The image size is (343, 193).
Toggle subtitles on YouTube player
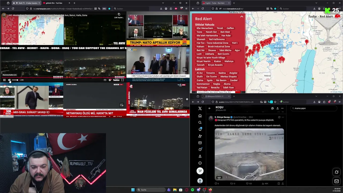(x=105, y=80)
